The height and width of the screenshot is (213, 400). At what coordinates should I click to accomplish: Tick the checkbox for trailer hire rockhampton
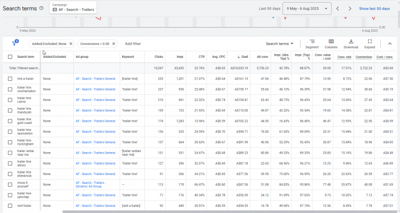tap(10, 89)
